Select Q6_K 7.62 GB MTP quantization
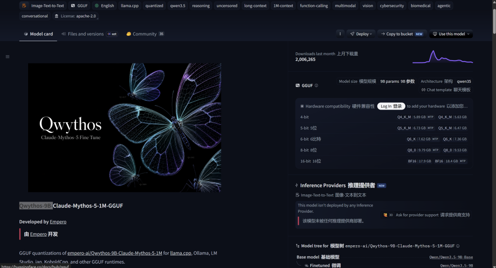This screenshot has height=268, width=496. click(422, 139)
